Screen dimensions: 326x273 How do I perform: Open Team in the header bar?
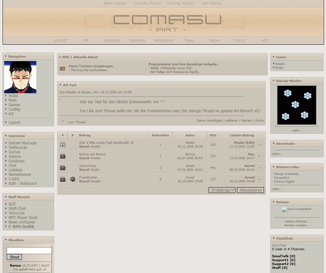tap(189, 41)
